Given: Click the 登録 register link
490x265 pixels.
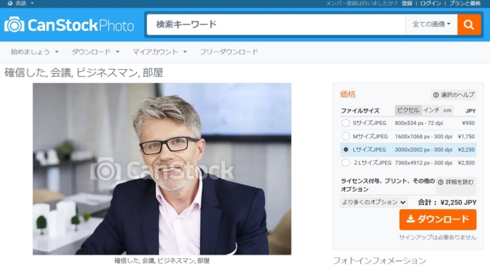Looking at the screenshot, I should 407,3.
